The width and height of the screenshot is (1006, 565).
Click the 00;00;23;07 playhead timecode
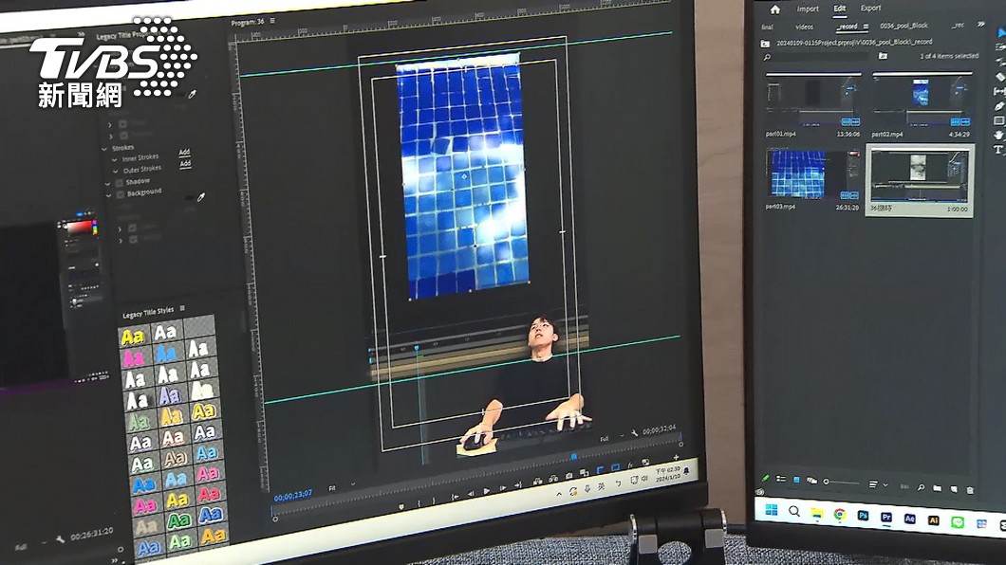(293, 496)
